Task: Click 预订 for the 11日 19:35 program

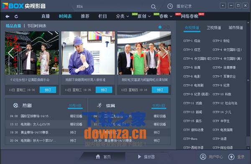Action: tap(104, 90)
